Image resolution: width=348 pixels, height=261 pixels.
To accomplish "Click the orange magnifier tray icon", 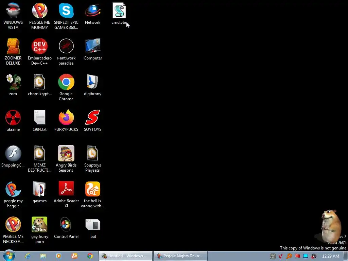I will point(289,256).
